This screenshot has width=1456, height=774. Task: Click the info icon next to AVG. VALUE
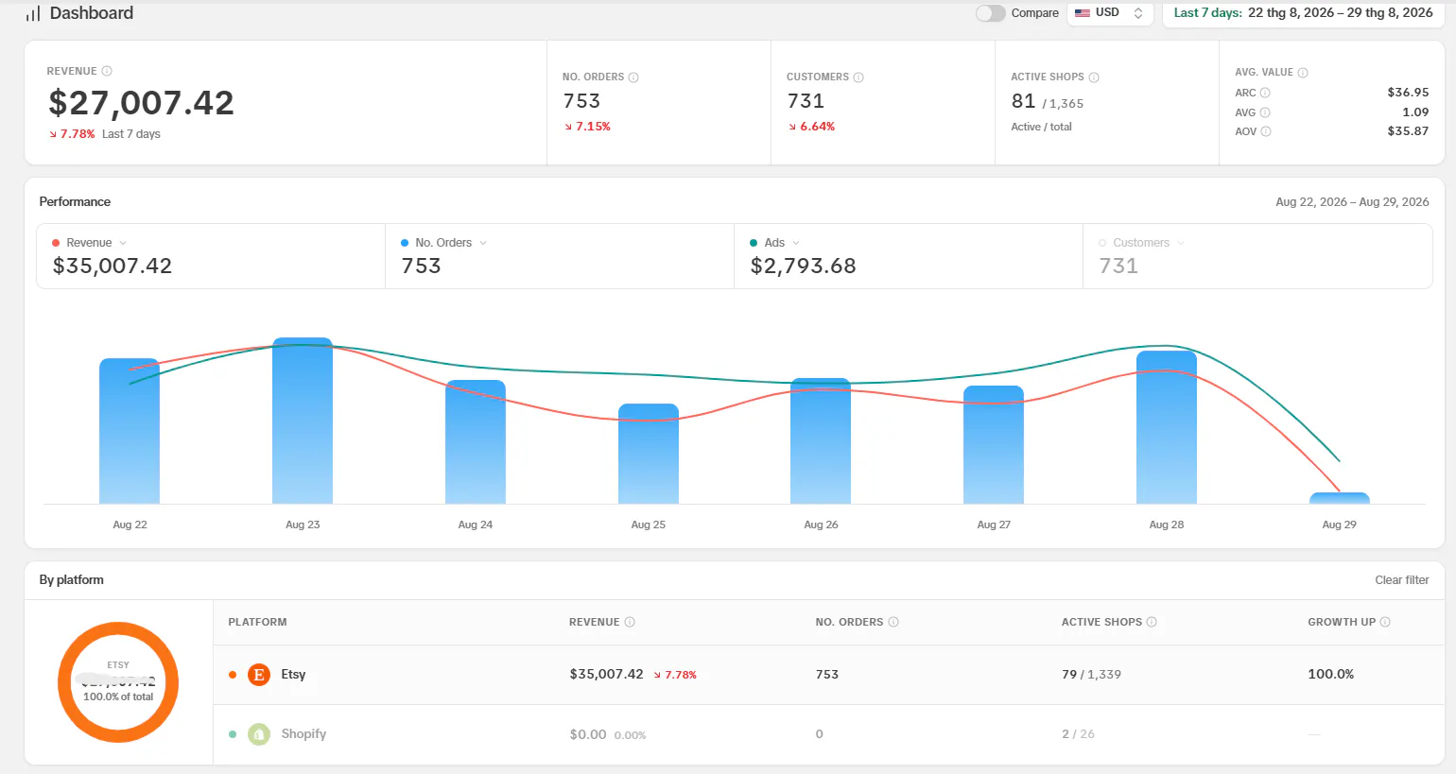pos(1303,73)
